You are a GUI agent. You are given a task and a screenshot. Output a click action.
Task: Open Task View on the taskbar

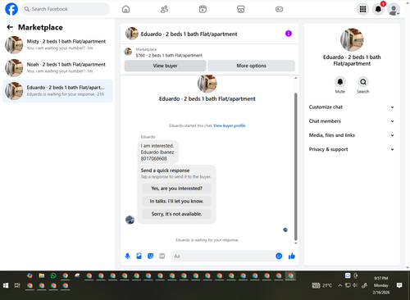[x=17, y=285]
